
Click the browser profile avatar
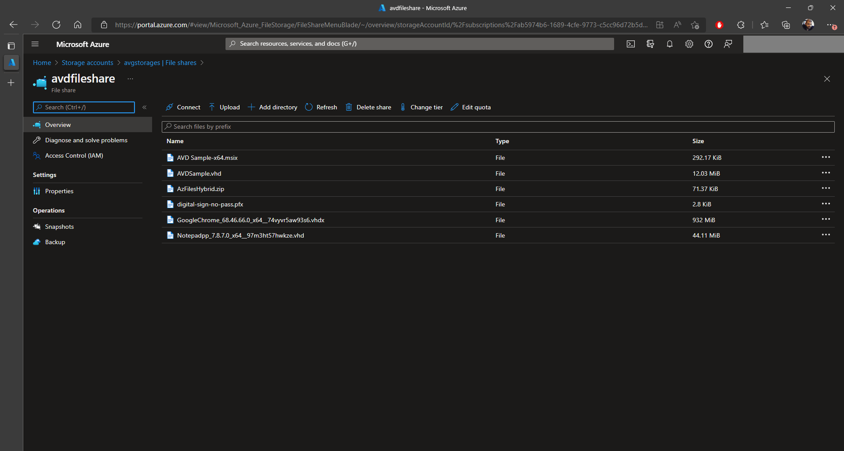808,25
